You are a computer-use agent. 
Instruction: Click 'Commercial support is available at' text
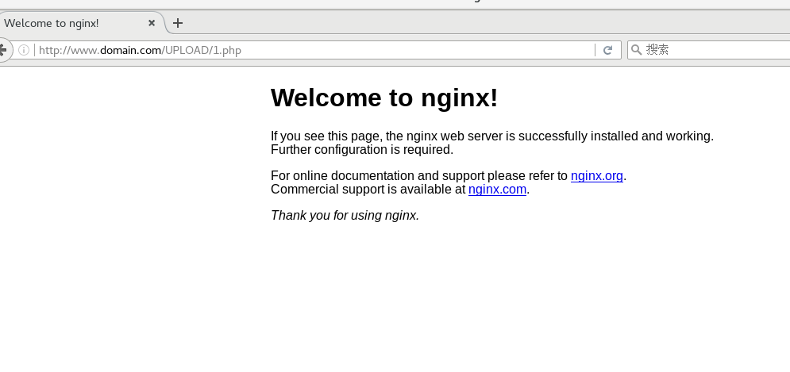368,190
